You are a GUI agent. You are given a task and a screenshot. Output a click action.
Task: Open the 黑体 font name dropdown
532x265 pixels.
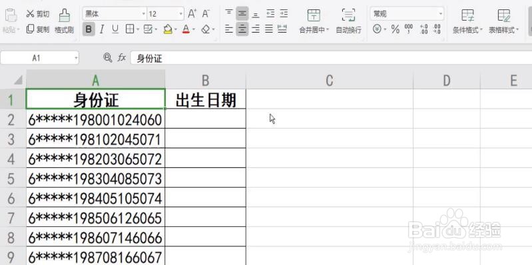pyautogui.click(x=144, y=14)
